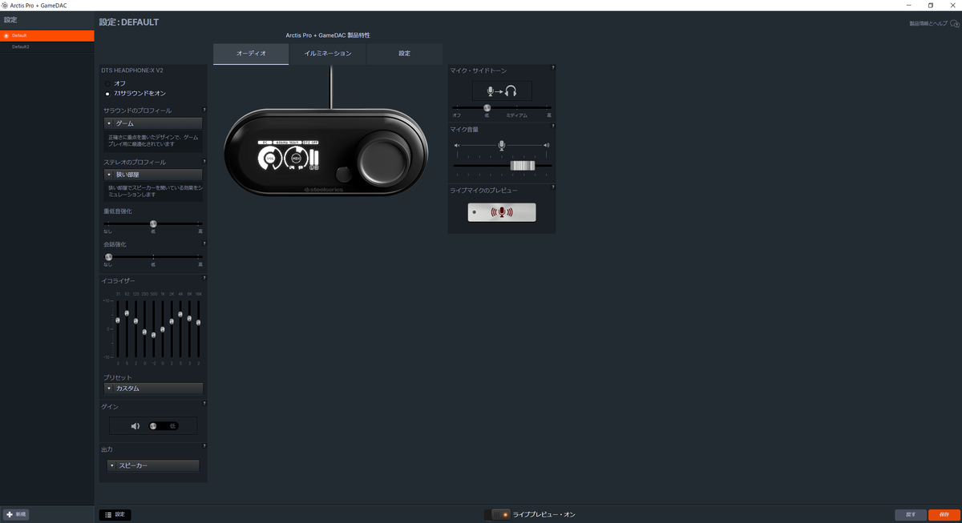The width and height of the screenshot is (962, 523).
Task: Toggle the ゲイン low/high switch
Action: (163, 426)
